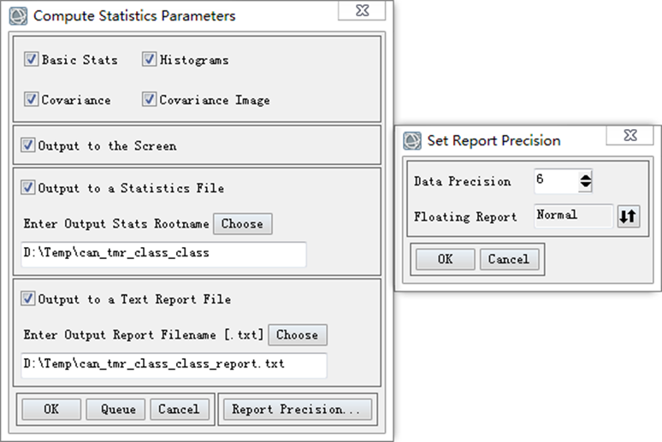Uncheck the Basic Stats checkbox
This screenshot has width=662, height=442.
coord(32,60)
